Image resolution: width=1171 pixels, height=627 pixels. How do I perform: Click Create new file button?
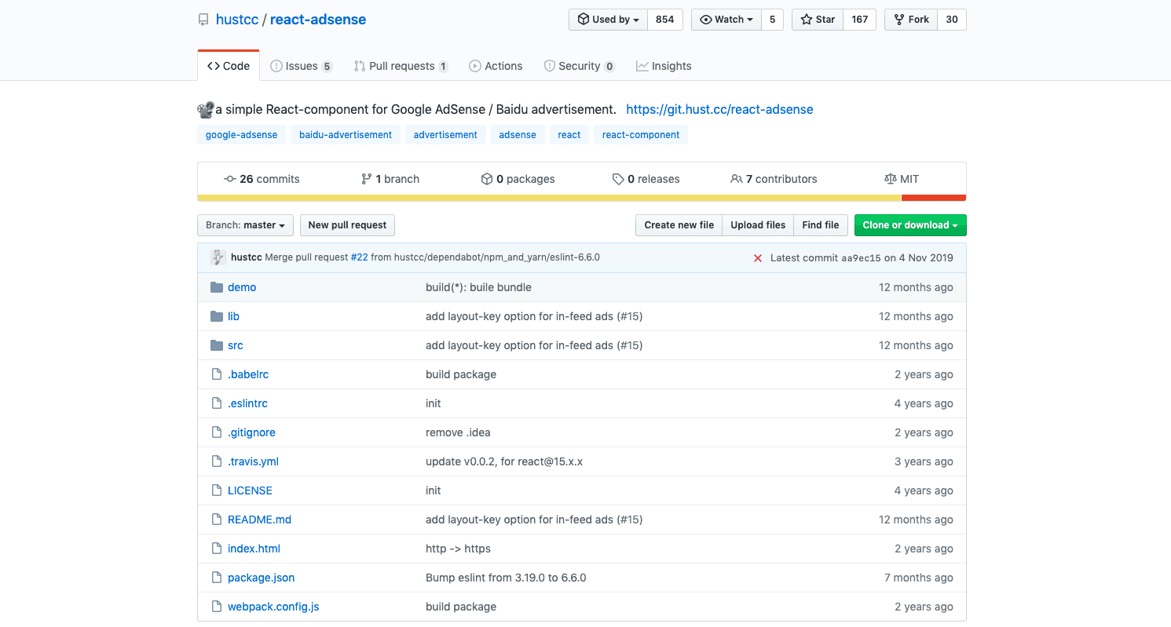click(x=679, y=225)
